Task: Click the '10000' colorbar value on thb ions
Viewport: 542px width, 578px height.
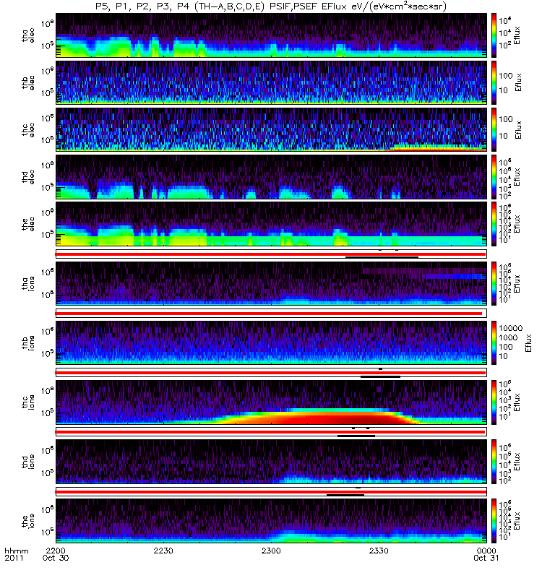Action: [x=511, y=328]
